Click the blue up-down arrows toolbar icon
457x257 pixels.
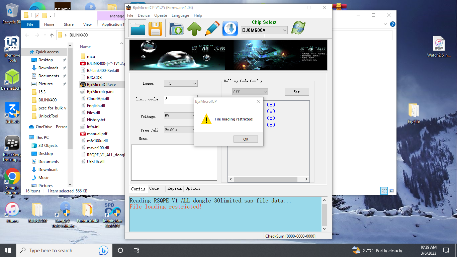pos(230,29)
